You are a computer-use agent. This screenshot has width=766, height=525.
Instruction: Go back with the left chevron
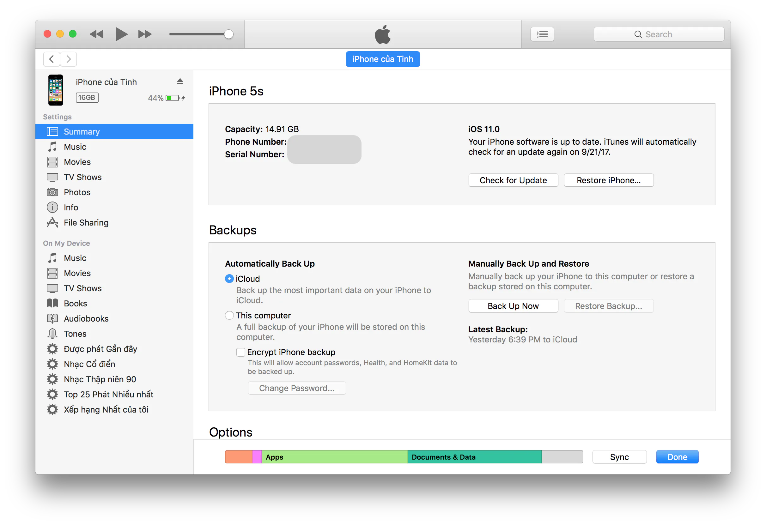tap(52, 59)
